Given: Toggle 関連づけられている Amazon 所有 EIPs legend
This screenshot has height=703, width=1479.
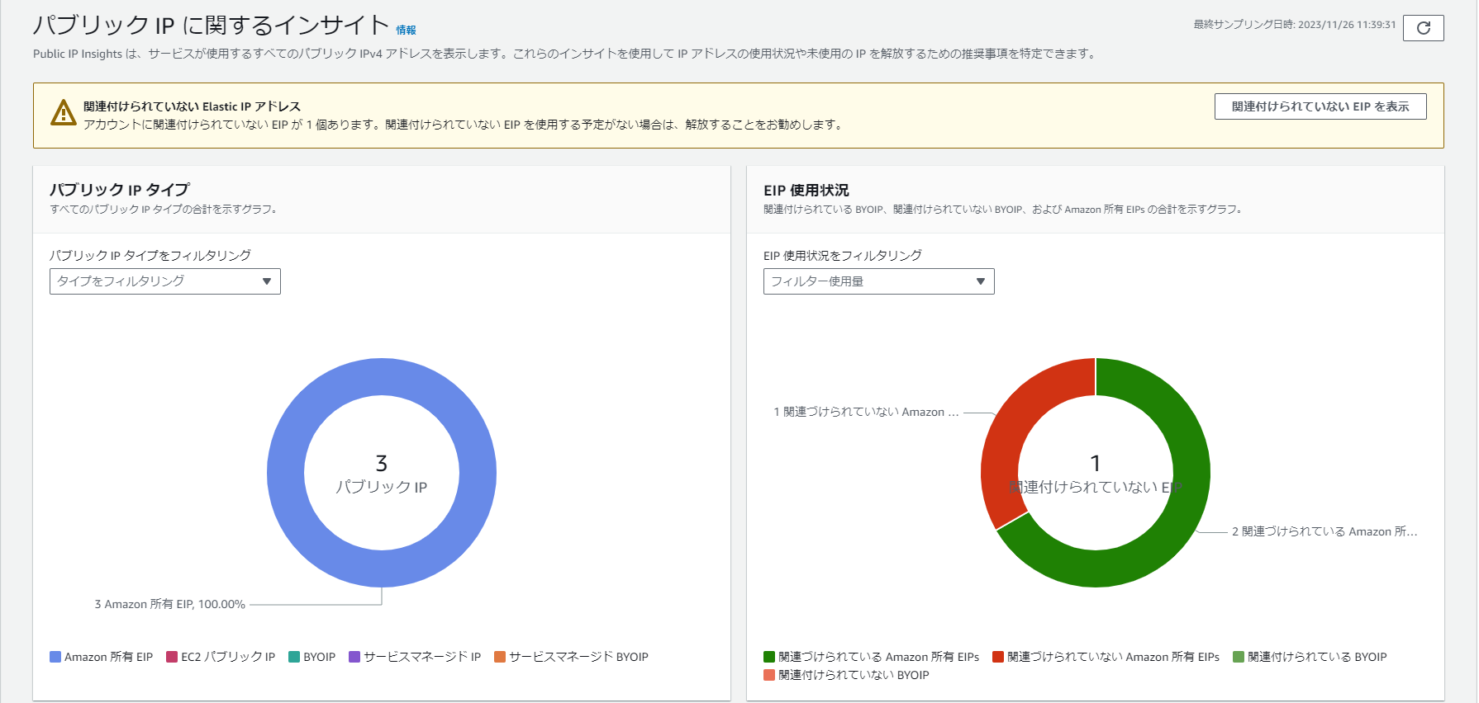Looking at the screenshot, I should tap(872, 657).
